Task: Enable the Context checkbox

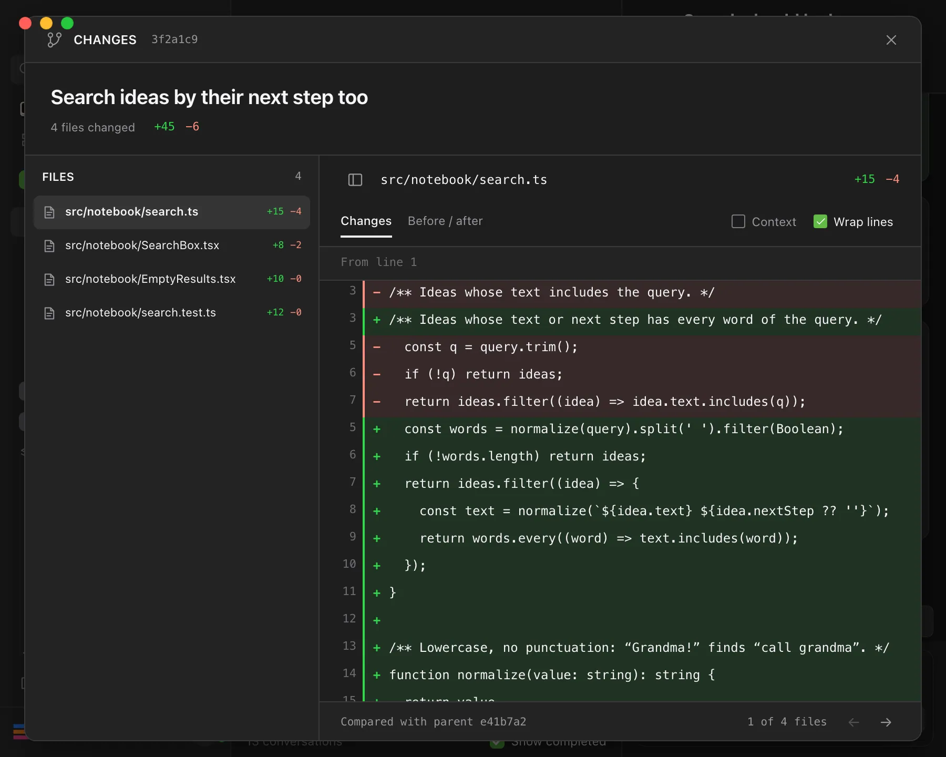Action: 738,221
